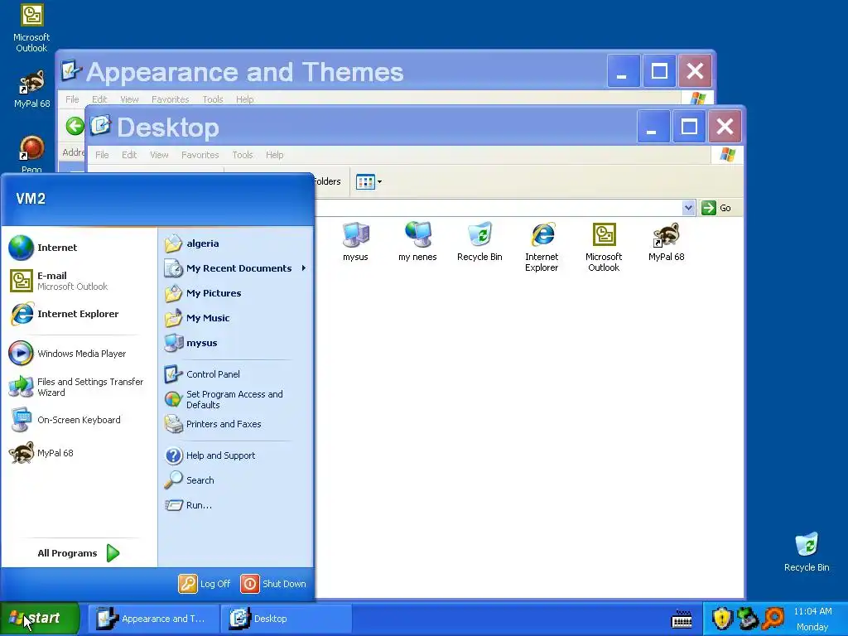The image size is (848, 636).
Task: Launch E-mail Microsoft Outlook in Start menu
Action: pyautogui.click(x=79, y=281)
